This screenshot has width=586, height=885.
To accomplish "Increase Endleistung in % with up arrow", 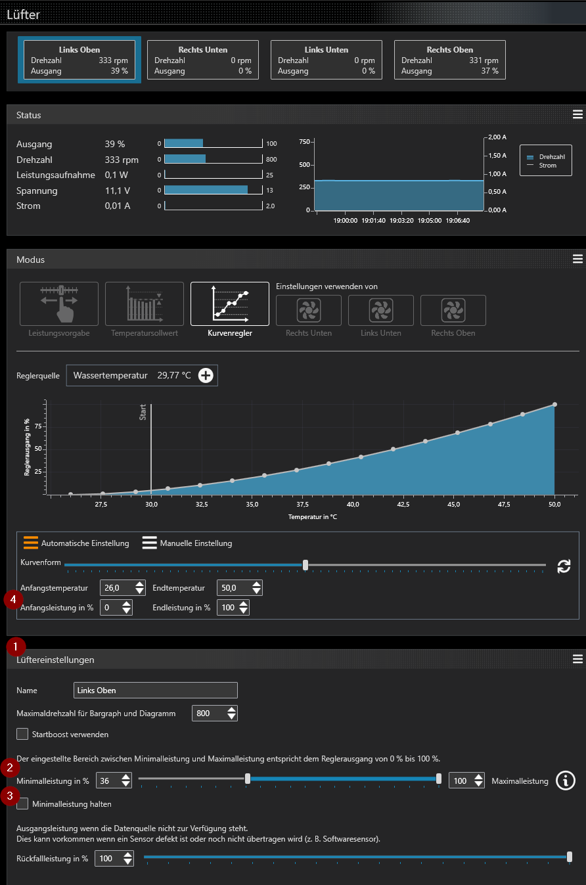I will click(244, 604).
